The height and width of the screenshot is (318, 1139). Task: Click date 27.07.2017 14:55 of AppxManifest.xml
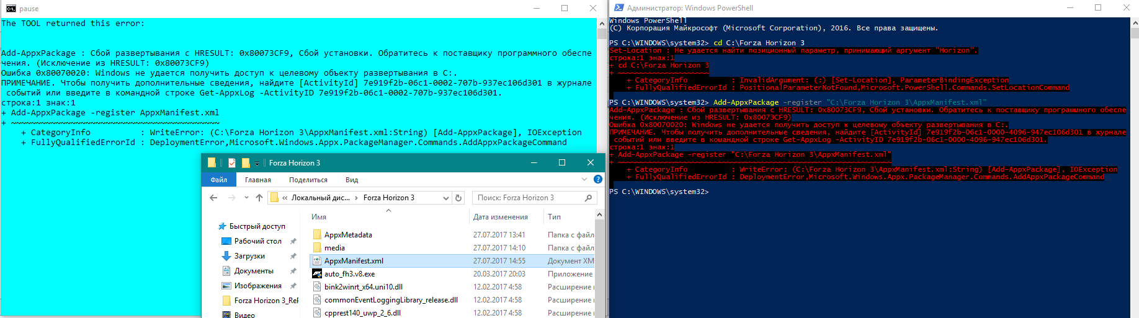[499, 261]
